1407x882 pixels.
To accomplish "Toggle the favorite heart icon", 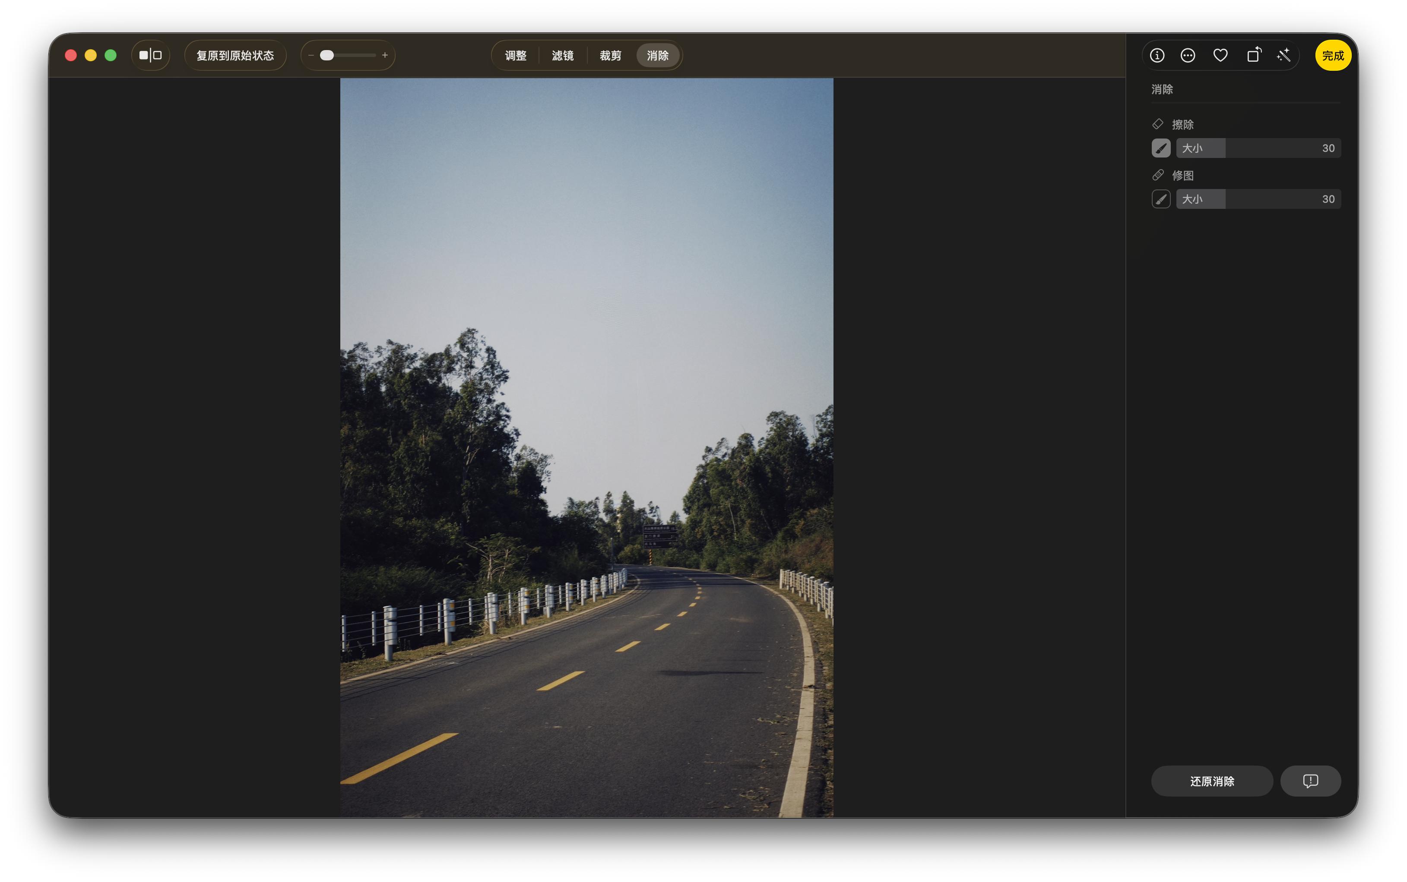I will (x=1220, y=55).
